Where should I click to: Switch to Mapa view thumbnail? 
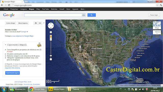(157, 25)
